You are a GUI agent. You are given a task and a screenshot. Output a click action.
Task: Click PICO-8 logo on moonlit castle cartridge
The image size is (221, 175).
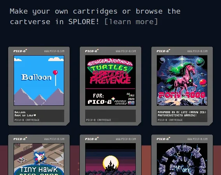[92, 139]
